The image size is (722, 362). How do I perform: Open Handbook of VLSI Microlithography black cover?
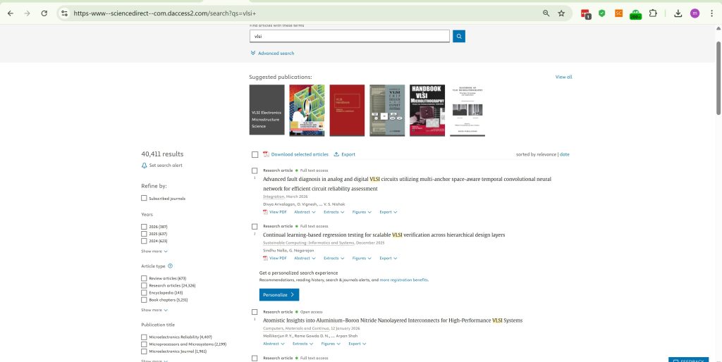point(427,111)
